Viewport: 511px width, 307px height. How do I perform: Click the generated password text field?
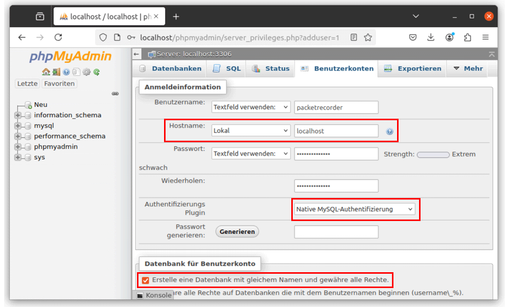pyautogui.click(x=336, y=232)
